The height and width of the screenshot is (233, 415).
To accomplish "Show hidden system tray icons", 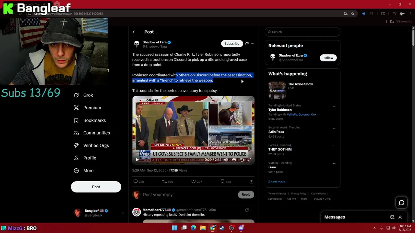I will (374, 228).
